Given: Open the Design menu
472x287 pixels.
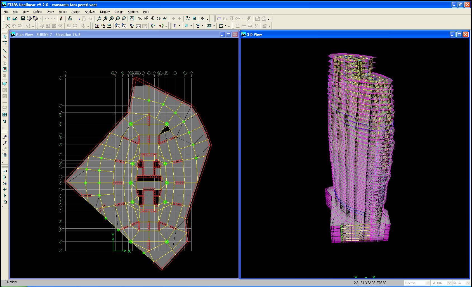Looking at the screenshot, I should point(119,12).
